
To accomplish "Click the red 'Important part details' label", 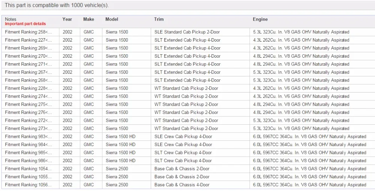I will click(x=25, y=24).
